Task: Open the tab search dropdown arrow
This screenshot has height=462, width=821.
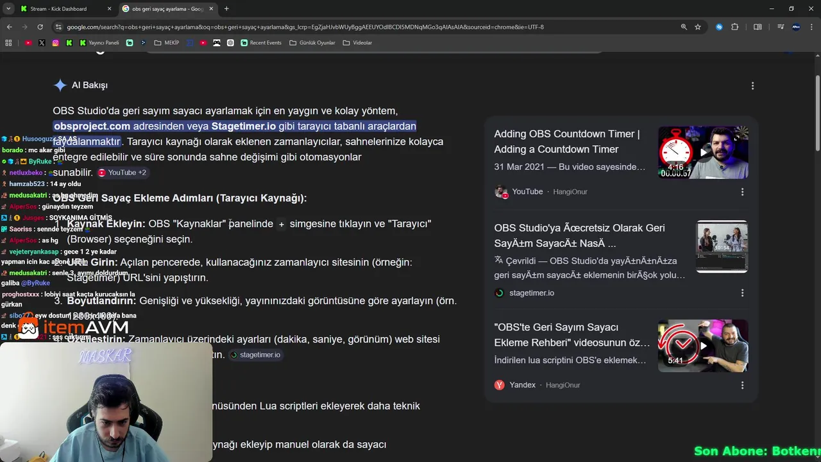Action: [8, 9]
